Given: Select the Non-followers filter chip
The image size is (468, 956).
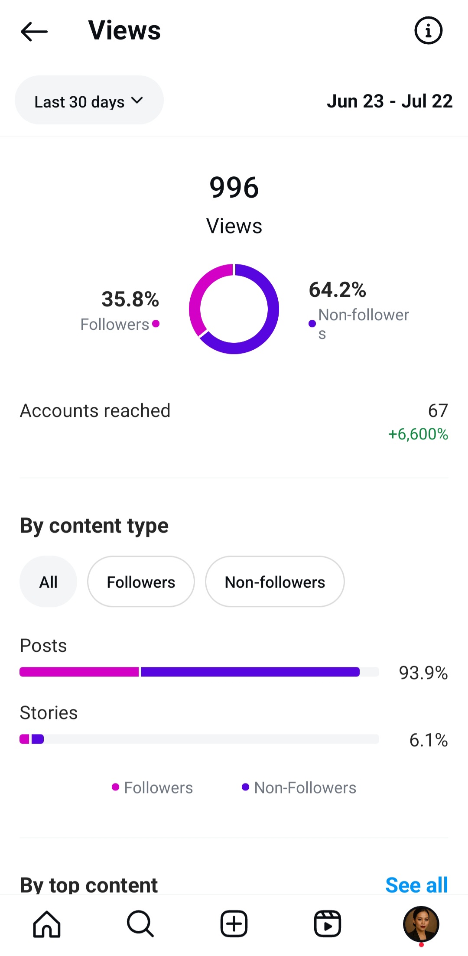Looking at the screenshot, I should tap(275, 582).
